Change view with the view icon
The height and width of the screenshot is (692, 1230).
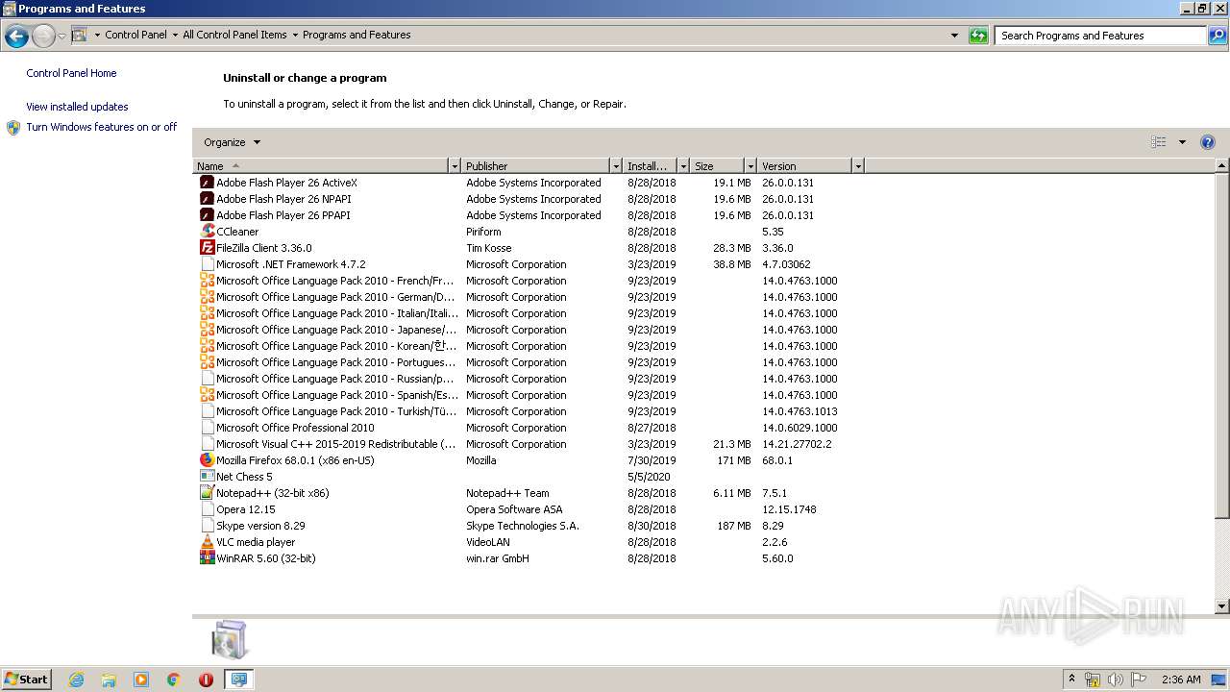(x=1159, y=142)
